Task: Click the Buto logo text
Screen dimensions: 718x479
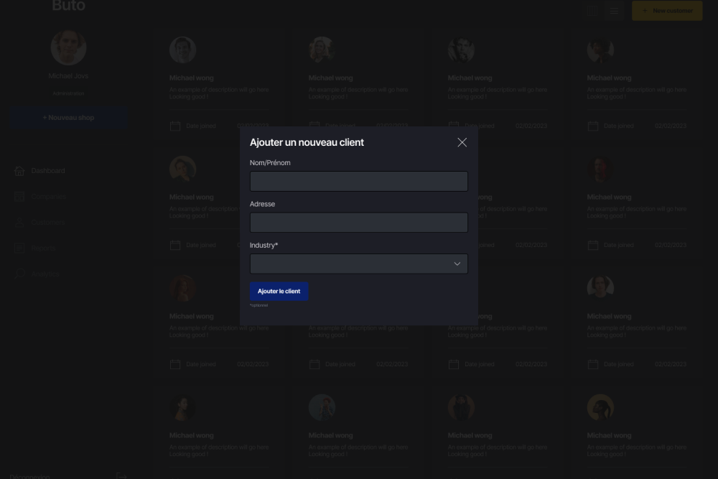Action: coord(68,6)
